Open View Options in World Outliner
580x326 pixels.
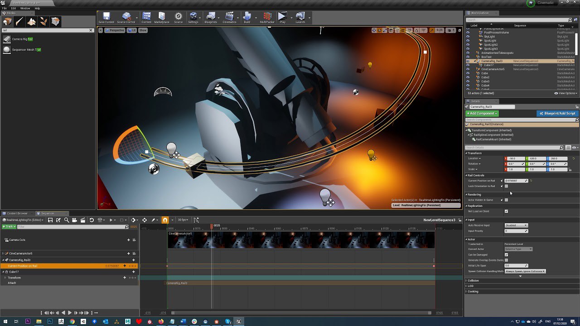(566, 93)
